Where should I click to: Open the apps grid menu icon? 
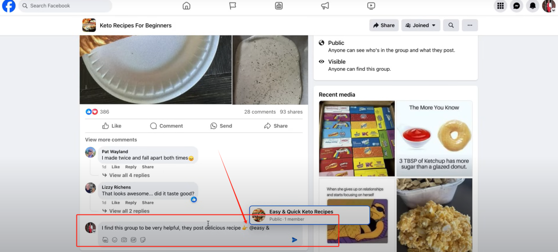click(x=500, y=6)
